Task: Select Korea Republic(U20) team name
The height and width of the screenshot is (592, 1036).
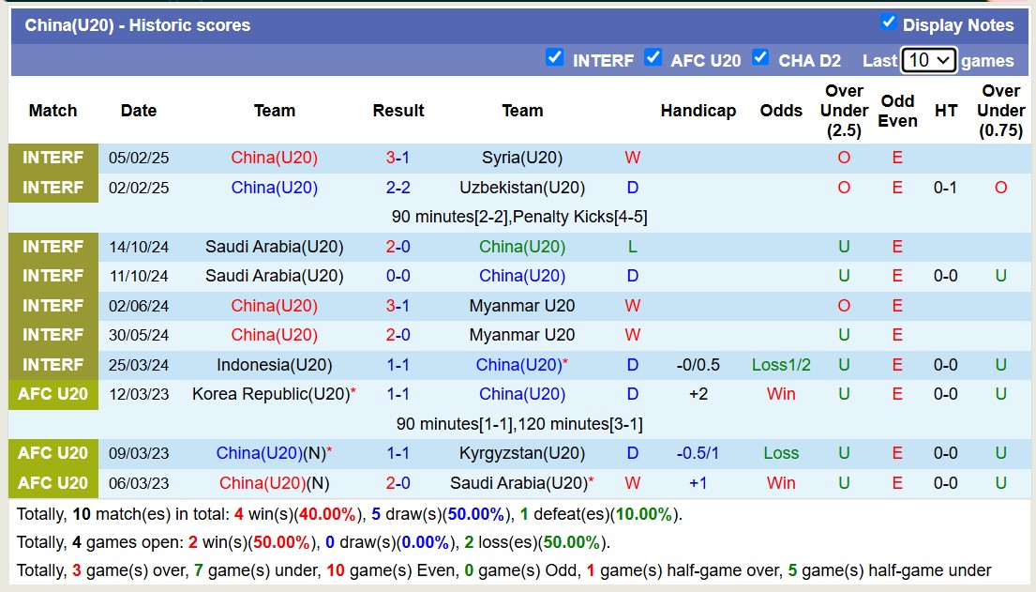Action: coord(270,394)
